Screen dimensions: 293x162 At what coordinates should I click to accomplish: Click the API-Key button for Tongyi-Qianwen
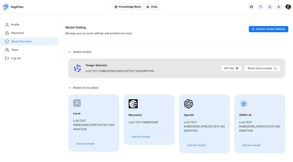point(231,68)
